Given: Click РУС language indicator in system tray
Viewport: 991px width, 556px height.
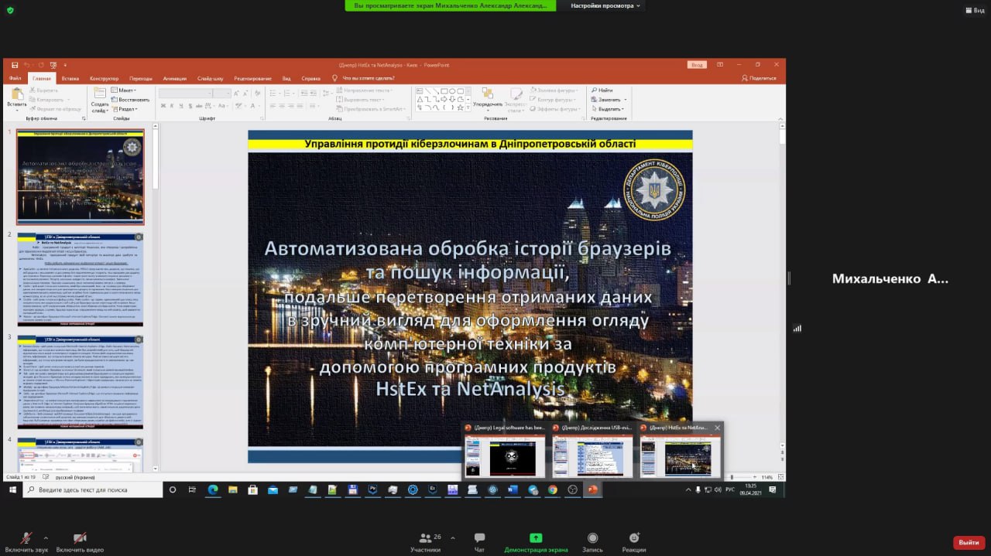Looking at the screenshot, I should click(730, 489).
